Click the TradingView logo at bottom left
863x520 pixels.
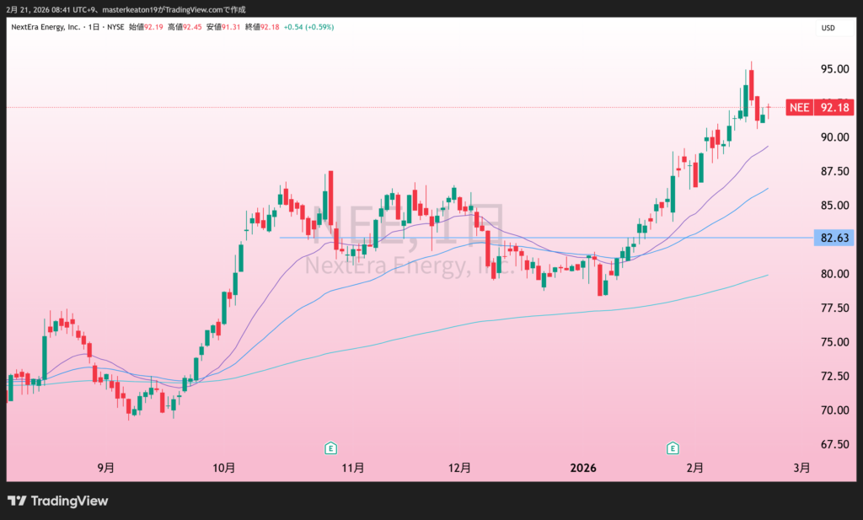[x=58, y=501]
